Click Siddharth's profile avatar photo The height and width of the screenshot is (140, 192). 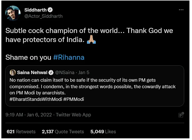[13, 13]
